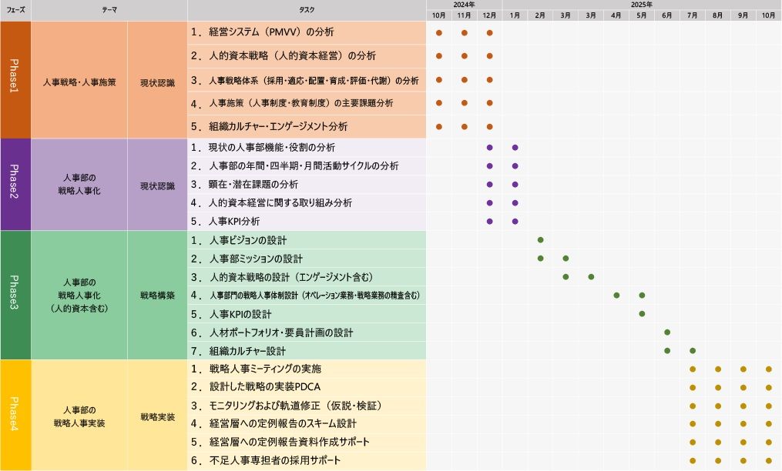Select the Phase2 purple phase label
The height and width of the screenshot is (471, 782).
15,183
